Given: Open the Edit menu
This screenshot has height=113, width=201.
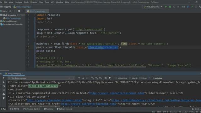Looking at the screenshot, I should (x=5, y=2).
